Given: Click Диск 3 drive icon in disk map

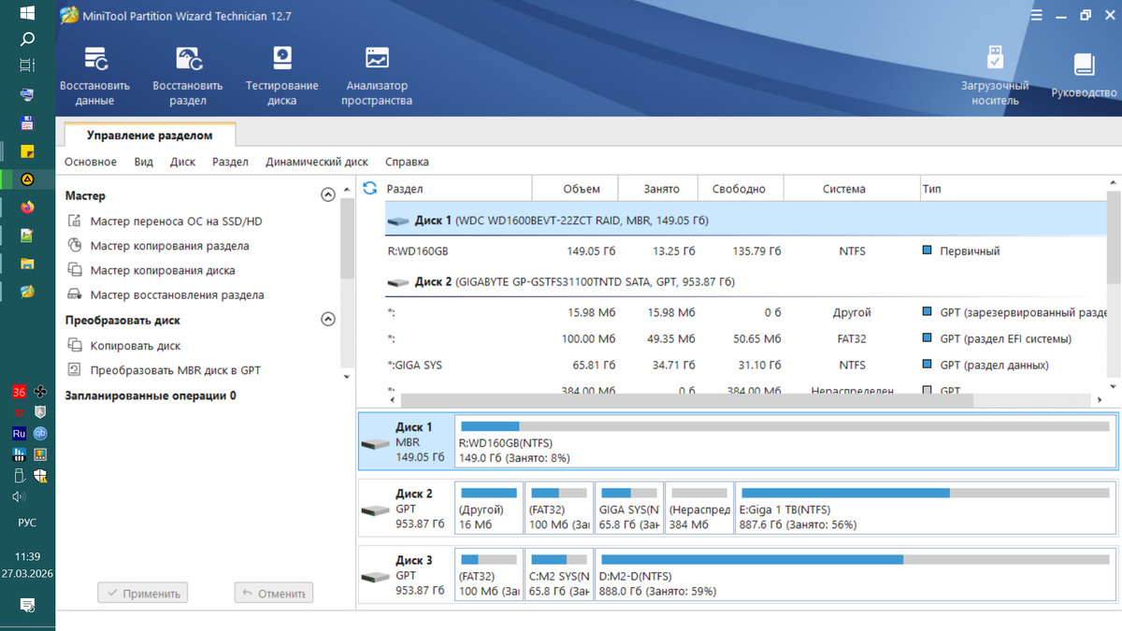Looking at the screenshot, I should point(376,577).
